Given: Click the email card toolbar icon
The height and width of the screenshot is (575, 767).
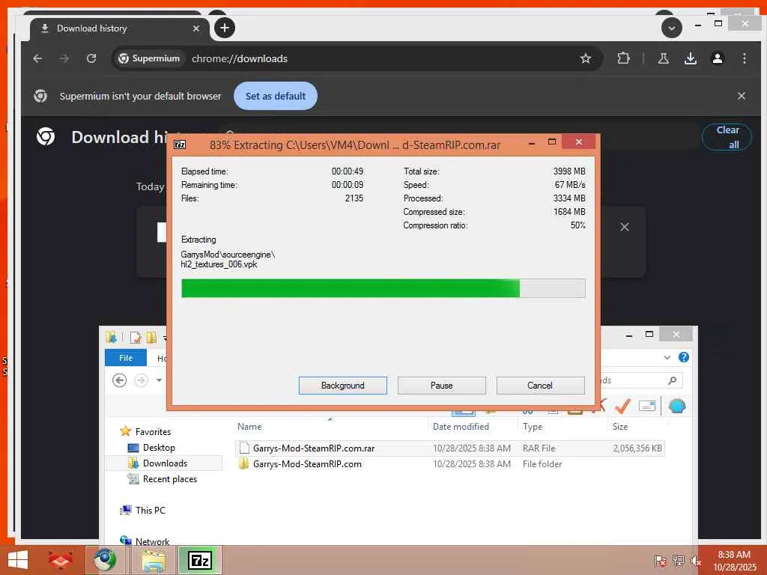Looking at the screenshot, I should pos(646,406).
